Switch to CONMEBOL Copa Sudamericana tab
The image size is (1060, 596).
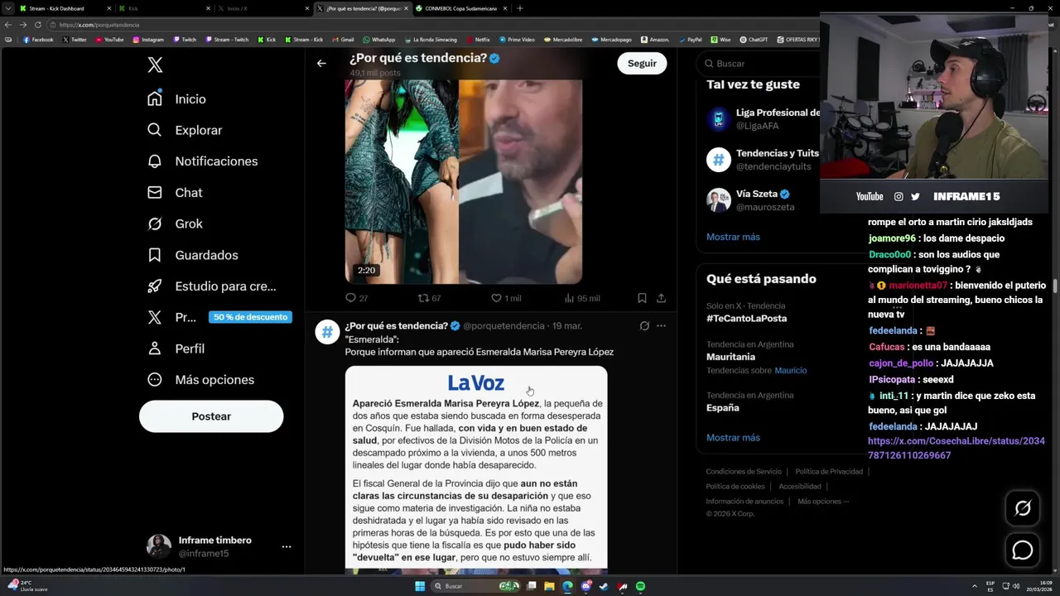click(x=460, y=8)
